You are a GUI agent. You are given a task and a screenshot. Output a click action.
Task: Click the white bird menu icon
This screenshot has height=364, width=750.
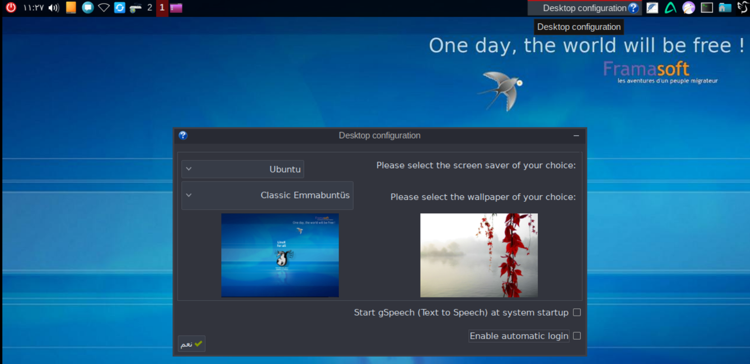click(x=743, y=7)
